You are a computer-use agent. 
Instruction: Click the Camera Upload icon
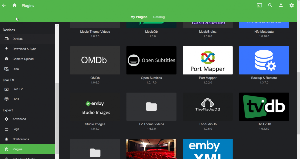tap(7, 59)
